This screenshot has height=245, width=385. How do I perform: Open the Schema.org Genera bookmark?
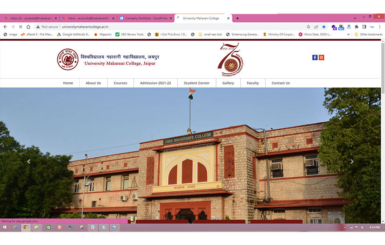[242, 35]
